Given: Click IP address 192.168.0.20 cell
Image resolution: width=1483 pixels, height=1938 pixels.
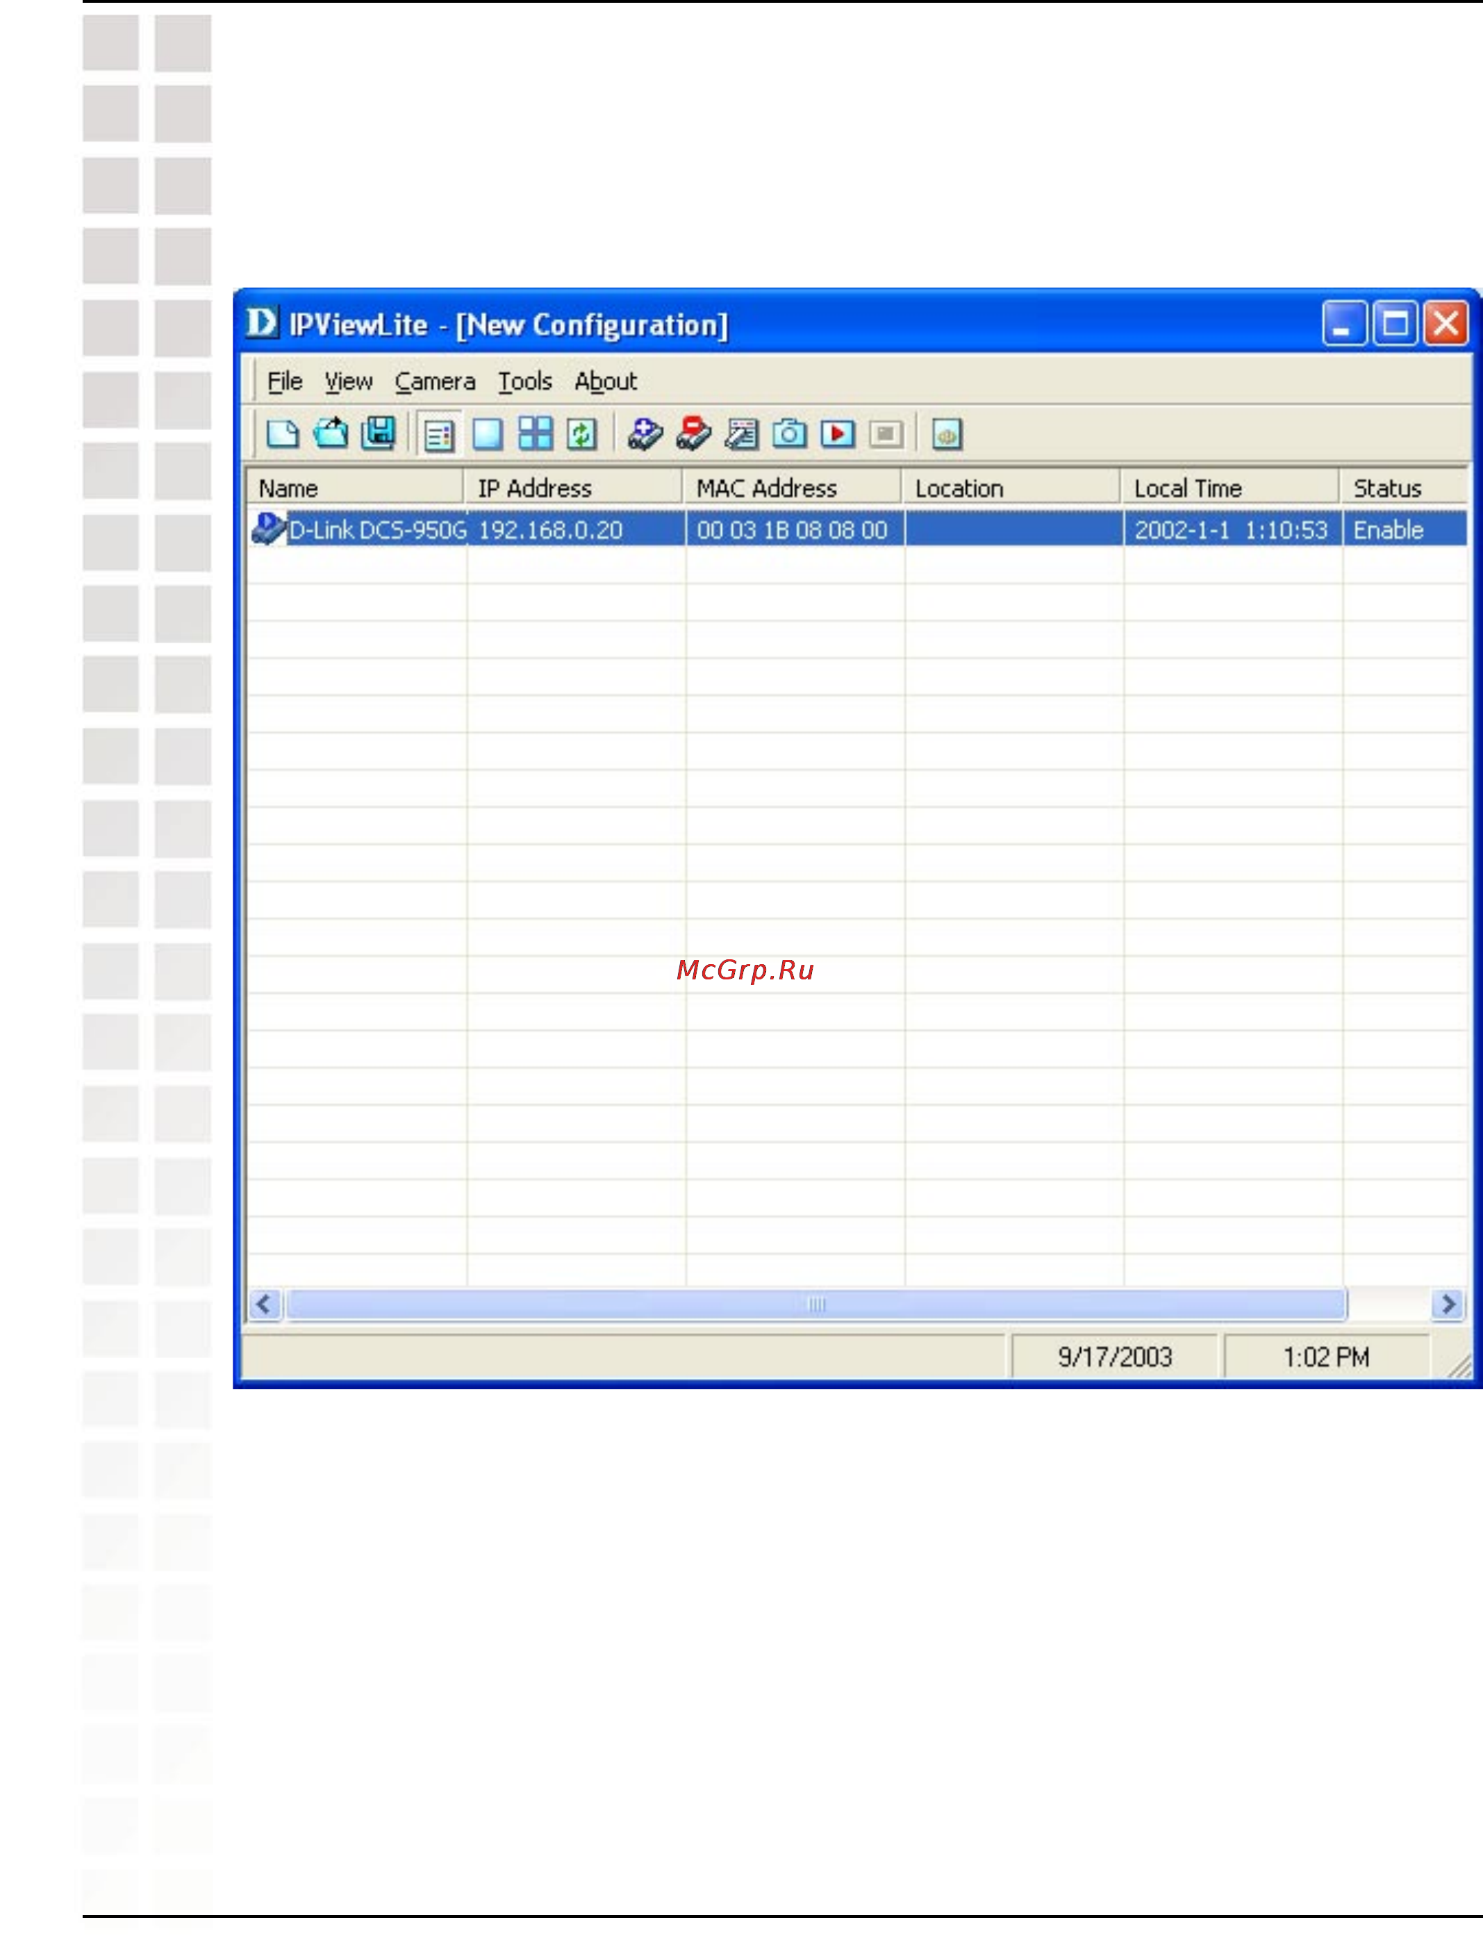Looking at the screenshot, I should (576, 529).
